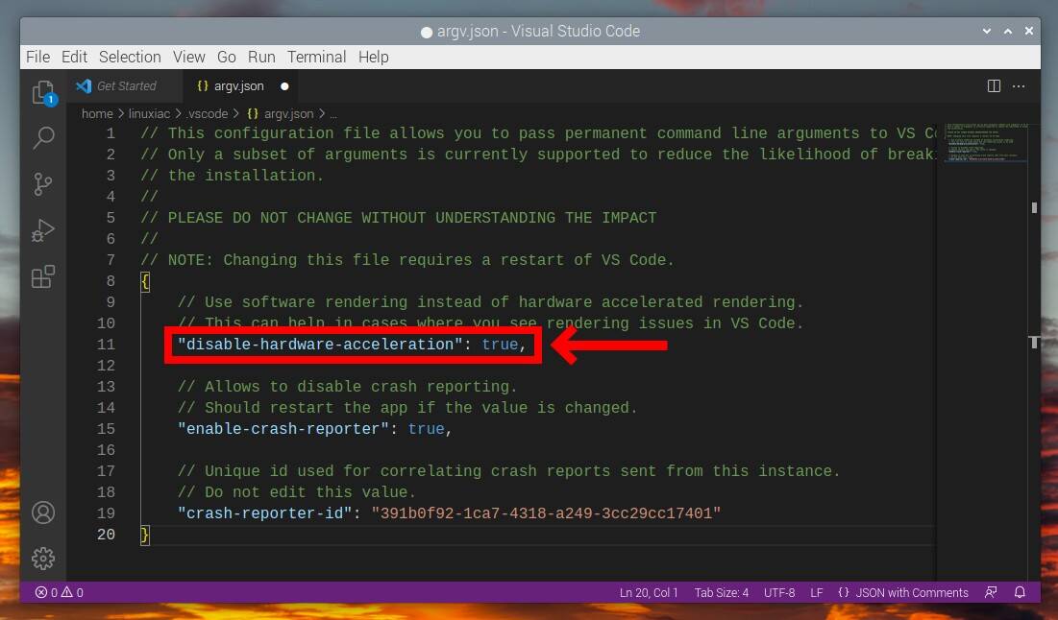The image size is (1058, 620).
Task: Open the editor More Actions ellipsis menu
Action: [1018, 85]
